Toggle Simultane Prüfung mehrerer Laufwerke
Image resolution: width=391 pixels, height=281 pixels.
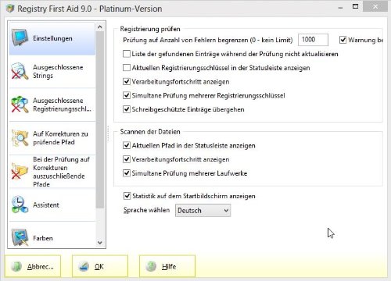(x=127, y=173)
